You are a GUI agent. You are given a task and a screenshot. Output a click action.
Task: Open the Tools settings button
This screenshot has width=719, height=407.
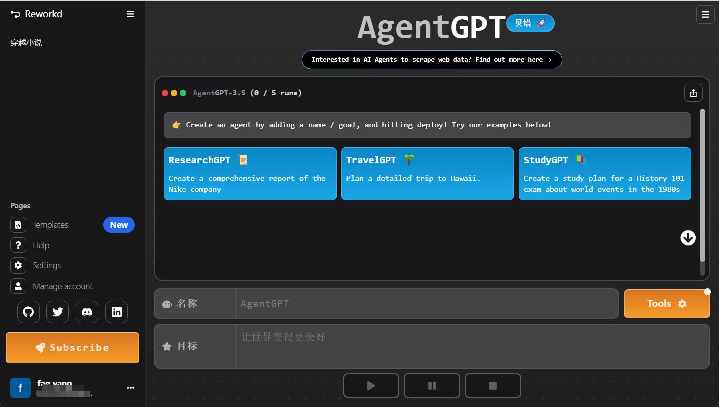pos(667,303)
